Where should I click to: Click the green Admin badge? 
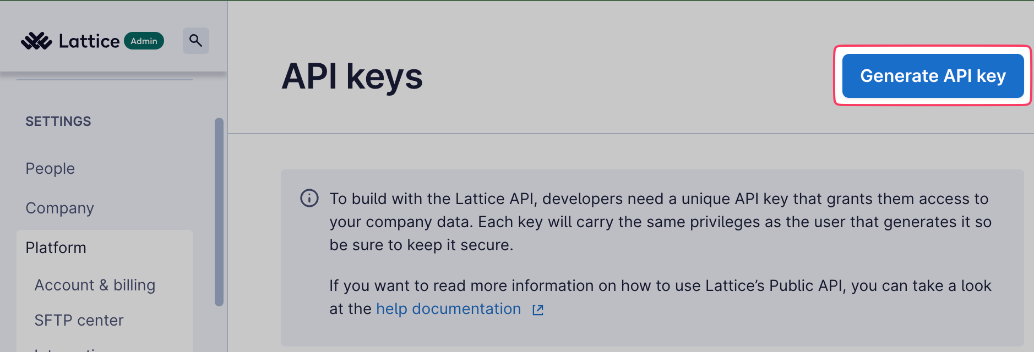[144, 41]
